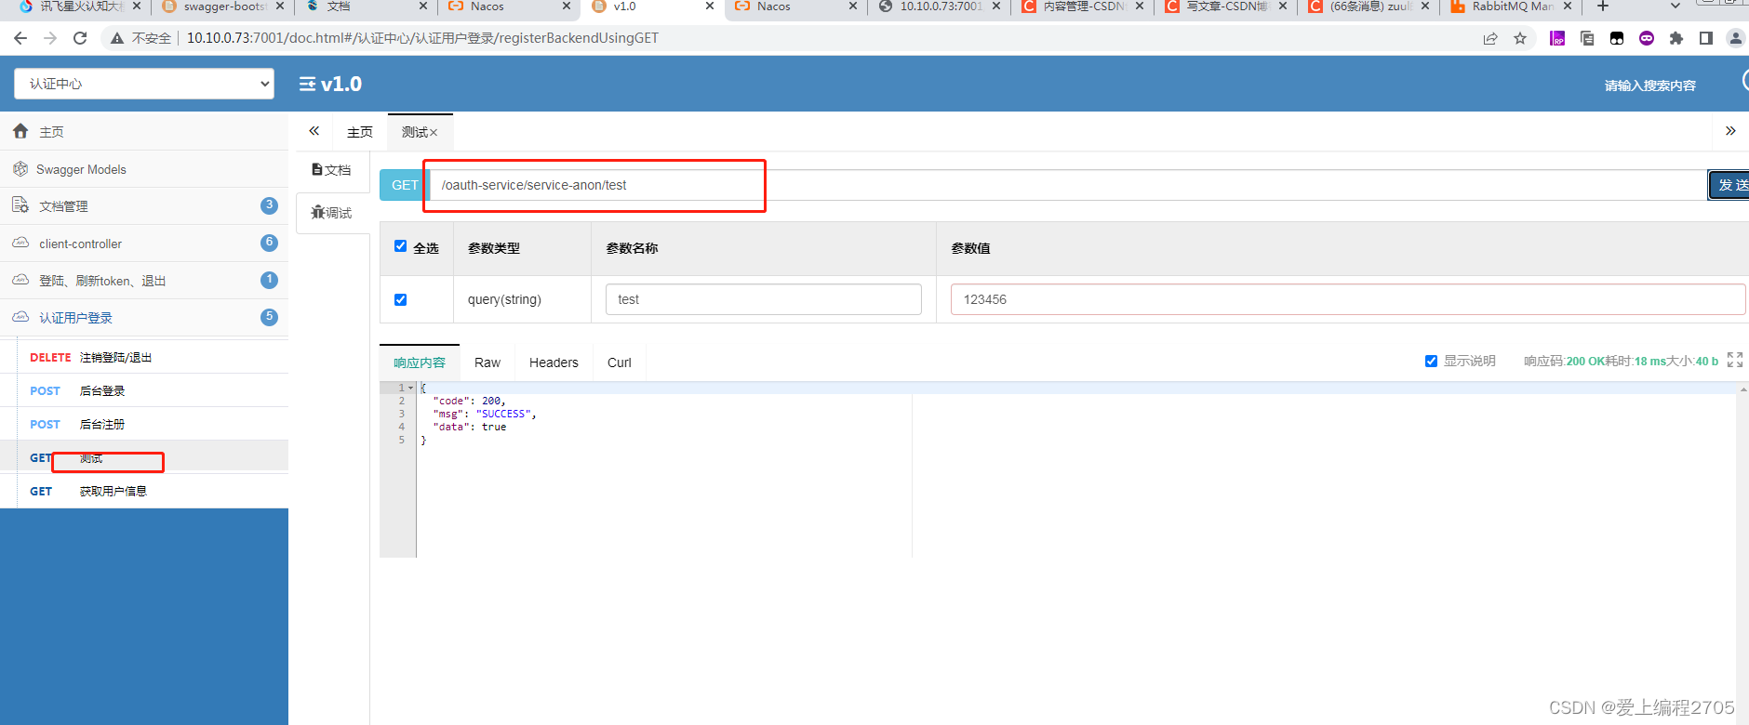Click the Swagger Models cube icon
The height and width of the screenshot is (725, 1749).
20,169
